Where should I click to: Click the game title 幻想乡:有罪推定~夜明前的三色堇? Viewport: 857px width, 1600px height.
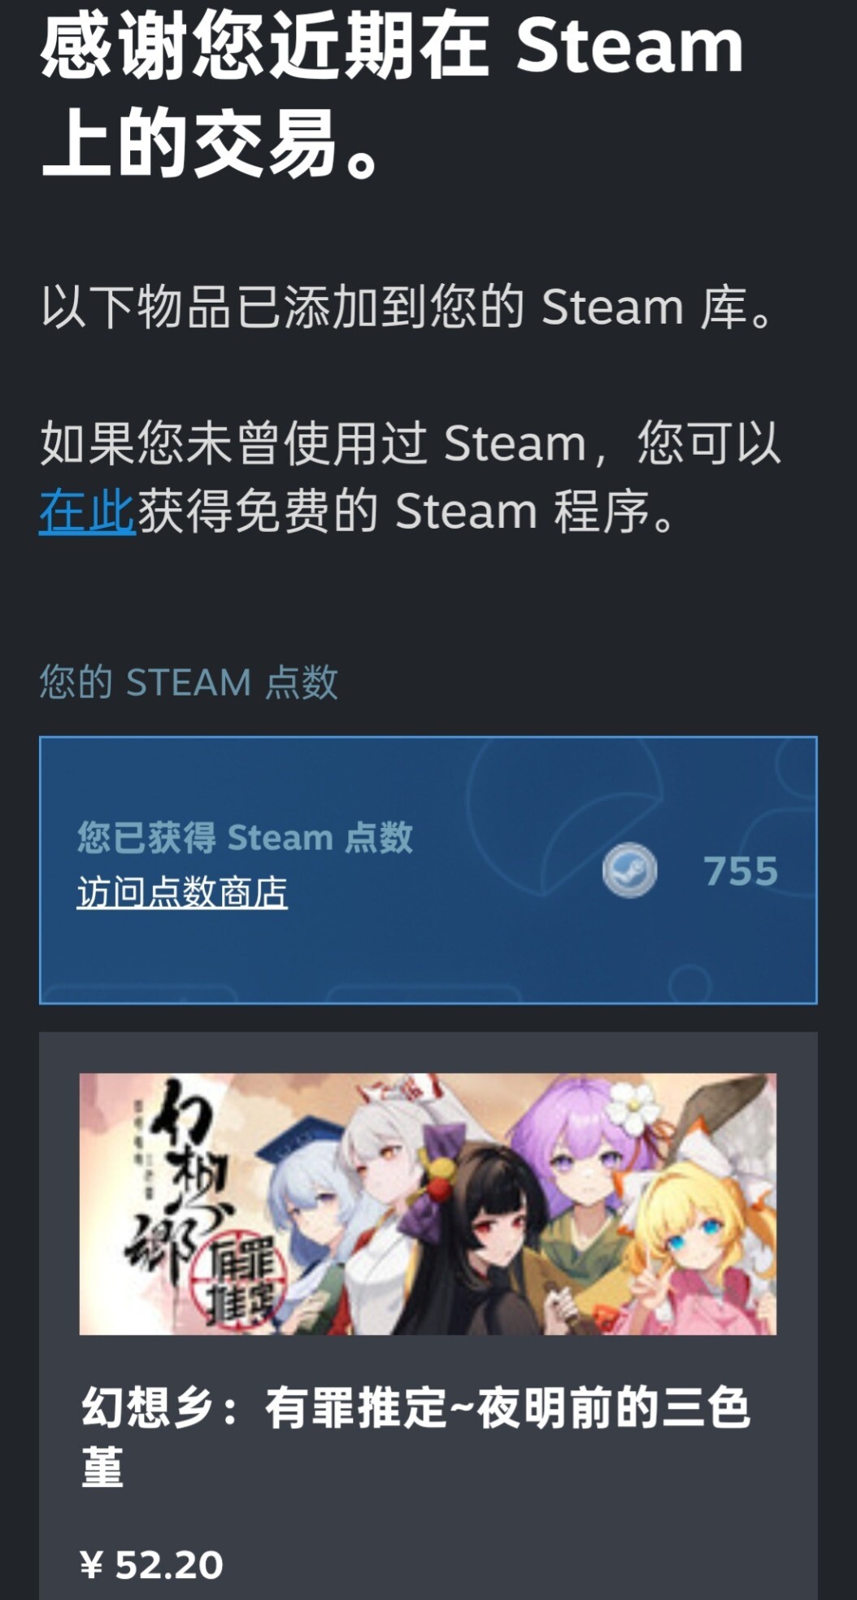[x=415, y=1437]
